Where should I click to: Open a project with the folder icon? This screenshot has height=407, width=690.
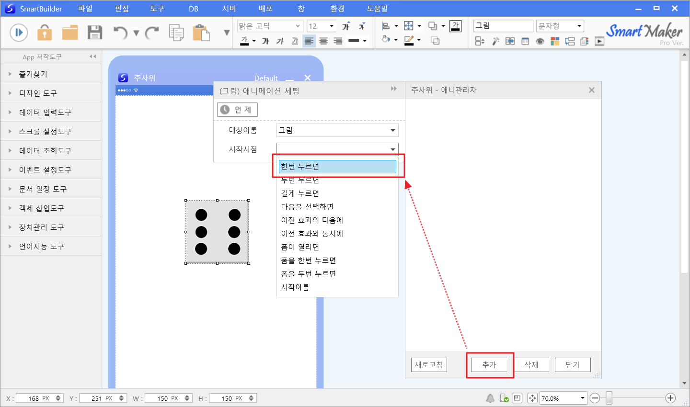pyautogui.click(x=70, y=33)
